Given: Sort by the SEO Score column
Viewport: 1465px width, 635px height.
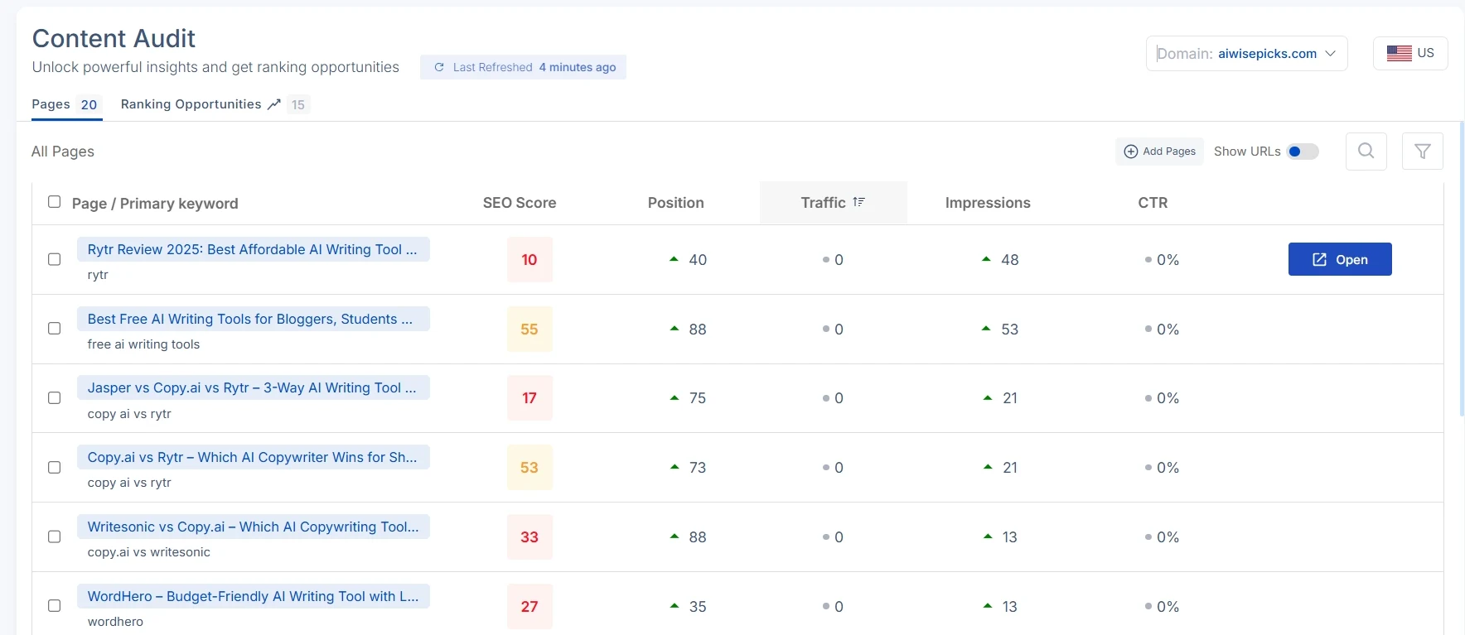Looking at the screenshot, I should [x=520, y=203].
